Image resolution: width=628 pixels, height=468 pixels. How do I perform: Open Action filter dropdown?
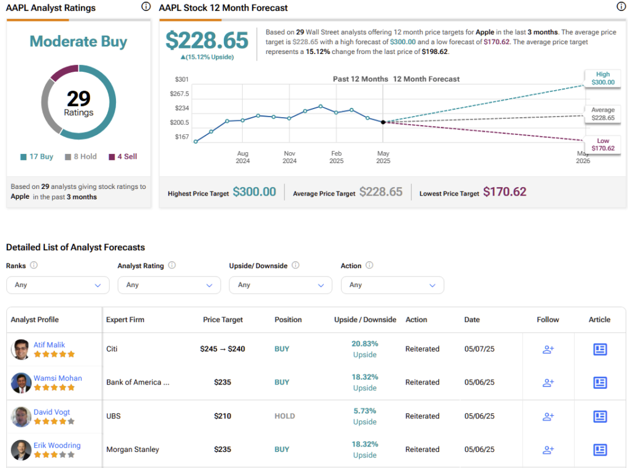tap(392, 285)
